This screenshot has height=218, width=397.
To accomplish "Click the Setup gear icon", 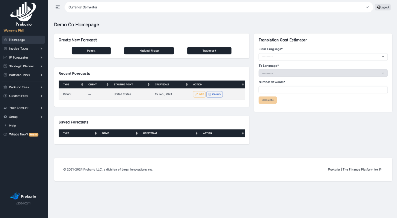I will pos(5,117).
